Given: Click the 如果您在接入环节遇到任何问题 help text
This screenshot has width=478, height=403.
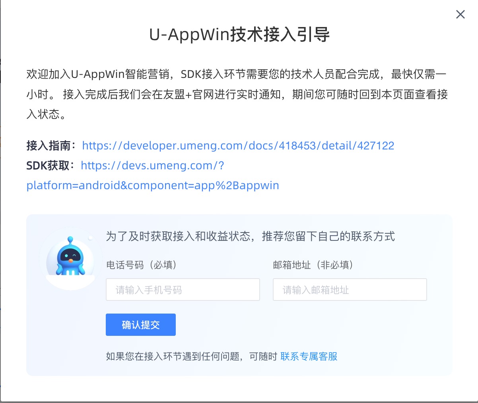Looking at the screenshot, I should pos(191,356).
